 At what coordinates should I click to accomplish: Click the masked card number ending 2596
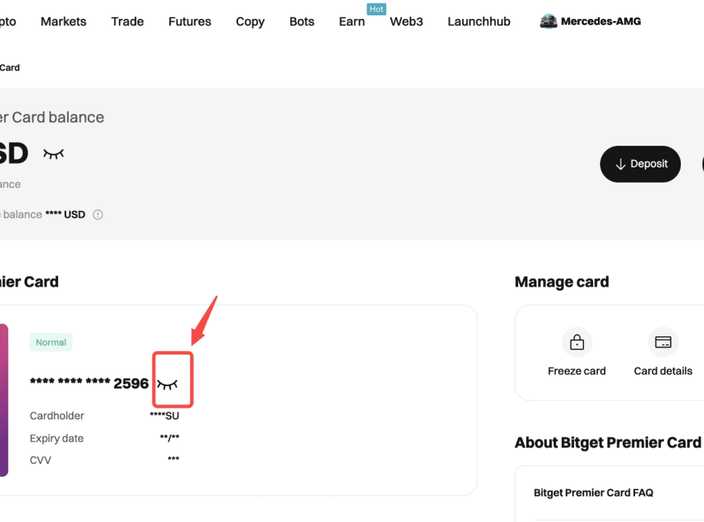pos(89,384)
